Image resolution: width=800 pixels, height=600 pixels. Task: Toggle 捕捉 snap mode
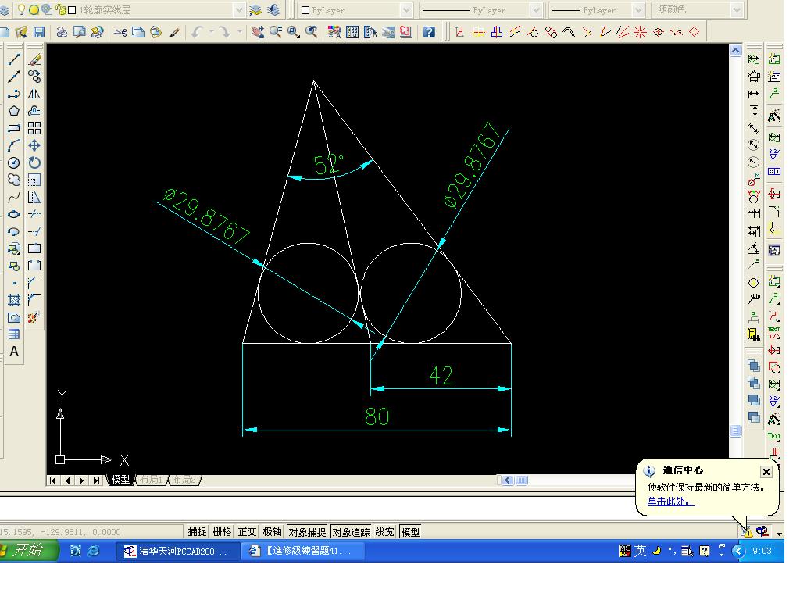(x=197, y=532)
